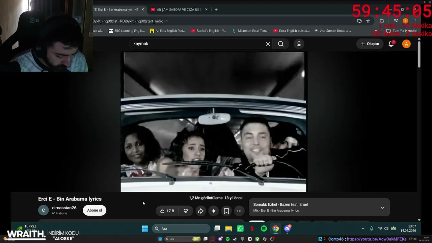Open Discord from the taskbar

tap(288, 228)
